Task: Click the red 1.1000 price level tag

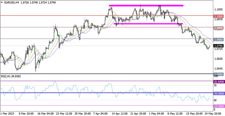Action: (219, 17)
